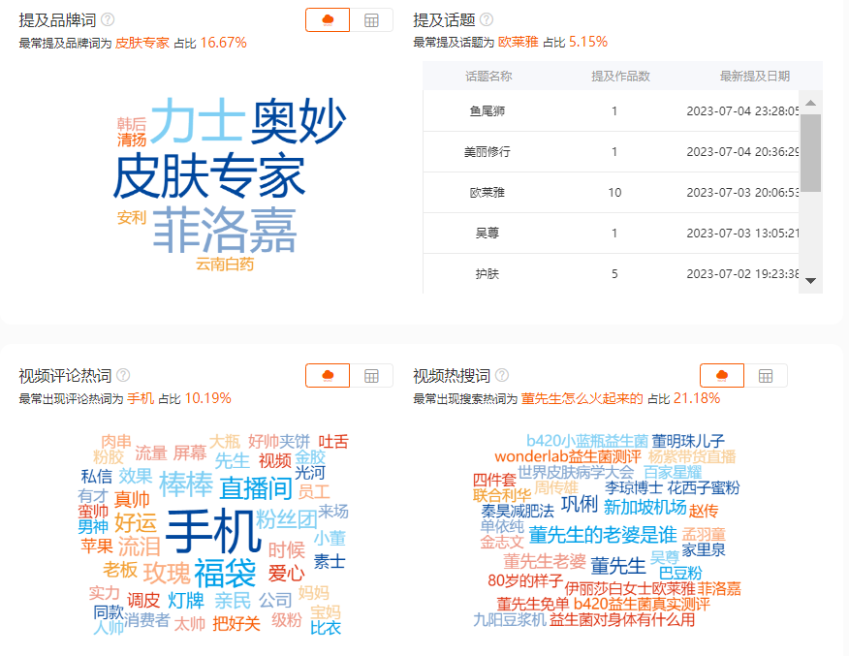The image size is (849, 656).
Task: Click 玫瑰 in comment word cloud
Action: click(x=167, y=574)
